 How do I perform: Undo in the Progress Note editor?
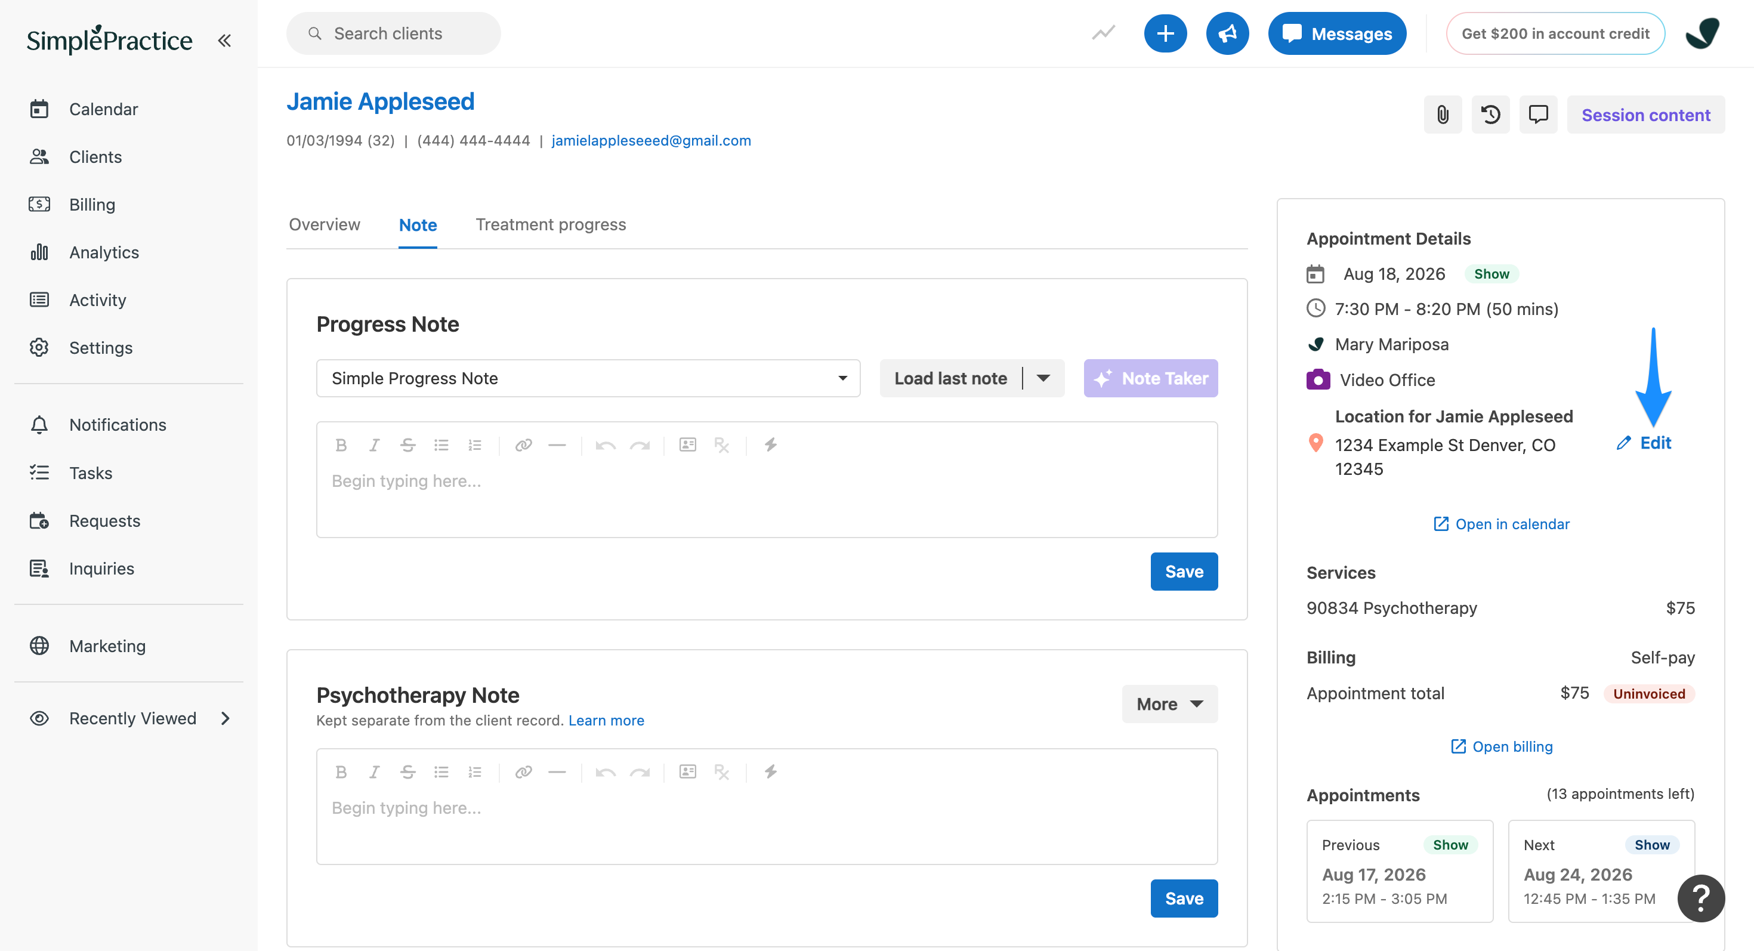pyautogui.click(x=604, y=445)
